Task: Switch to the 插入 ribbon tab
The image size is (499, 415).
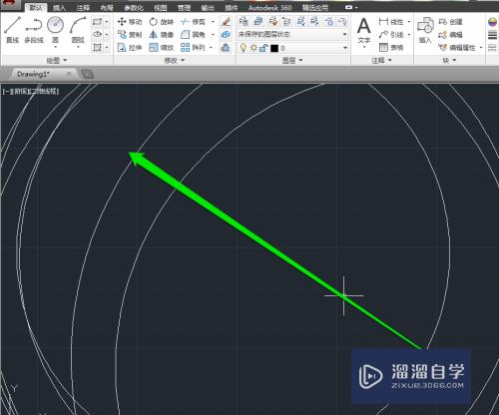Action: click(59, 7)
